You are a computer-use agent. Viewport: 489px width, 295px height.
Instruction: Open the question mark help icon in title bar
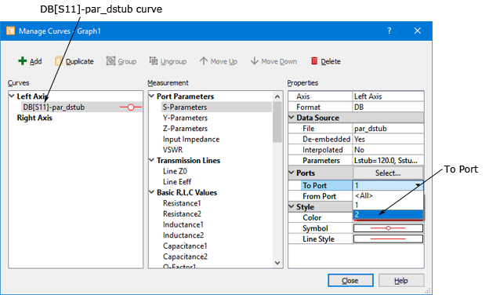pyautogui.click(x=389, y=31)
